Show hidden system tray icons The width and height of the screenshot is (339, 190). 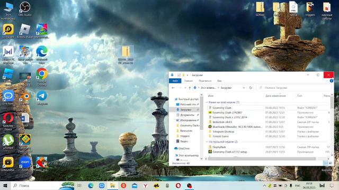264,185
